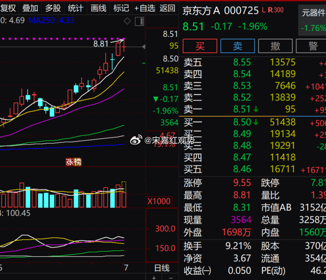Click the R 300 margin tag

click(276, 10)
